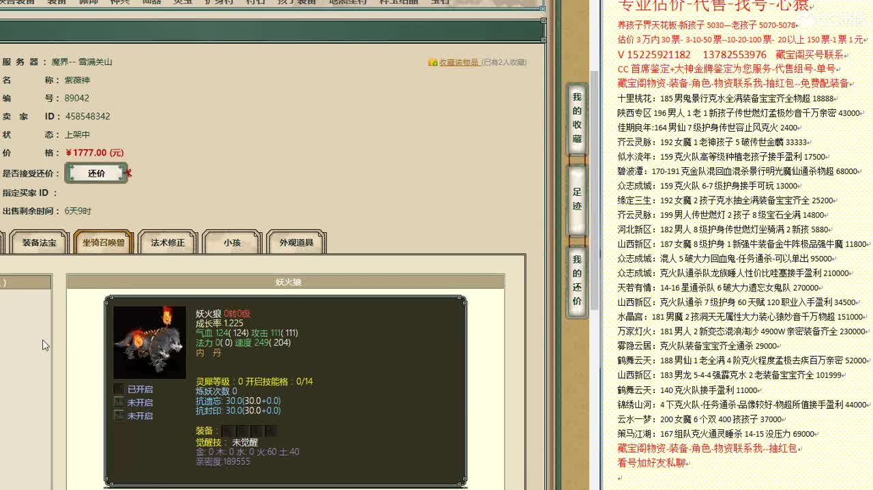This screenshot has width=873, height=490.
Task: Click the 觉醒技 未觉醒 line
Action: [226, 442]
